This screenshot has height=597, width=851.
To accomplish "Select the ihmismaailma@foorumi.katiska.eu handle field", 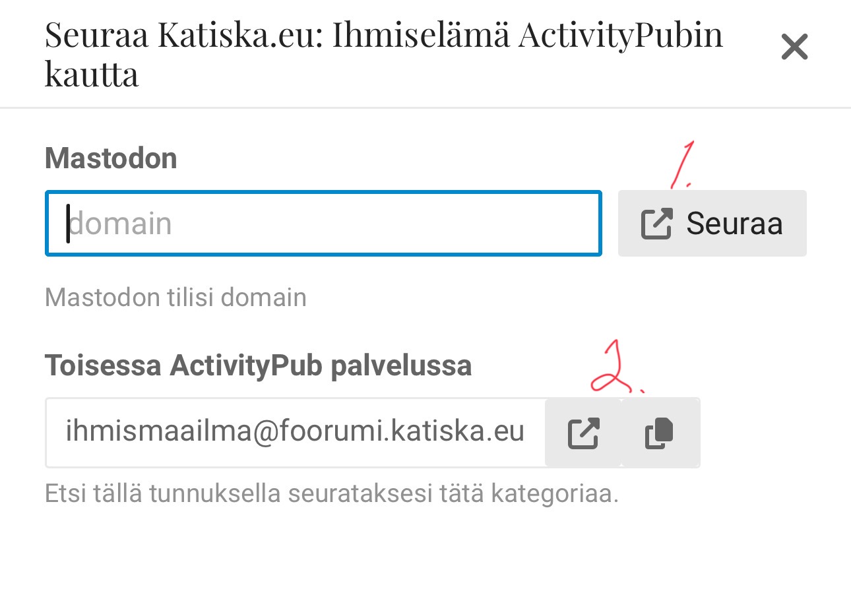I will [x=295, y=432].
